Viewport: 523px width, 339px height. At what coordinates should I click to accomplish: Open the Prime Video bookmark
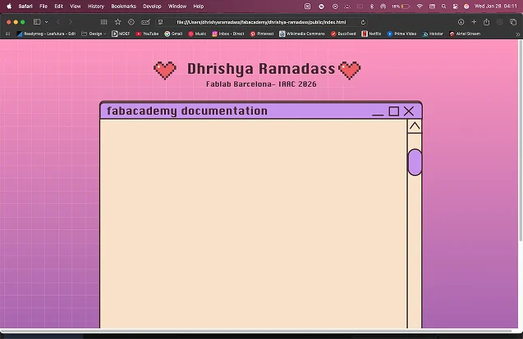[401, 34]
